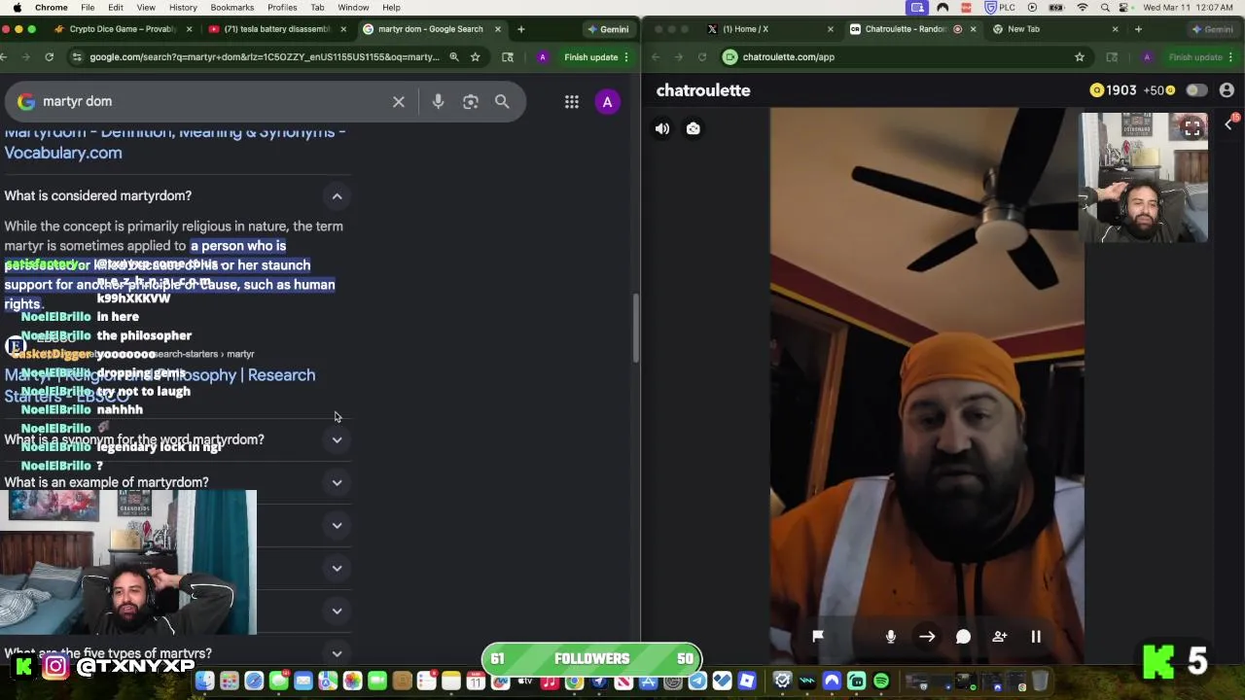This screenshot has height=700, width=1245.
Task: Expand 'What is a synonym for the word martyrdom?'
Action: (337, 440)
